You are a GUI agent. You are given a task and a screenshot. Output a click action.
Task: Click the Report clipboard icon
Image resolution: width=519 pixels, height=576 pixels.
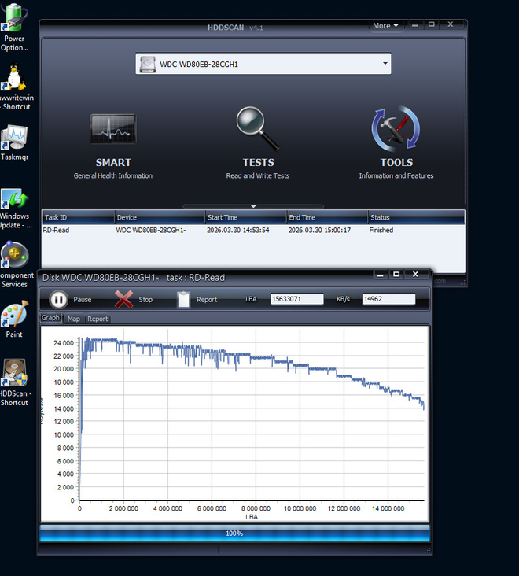coord(183,299)
